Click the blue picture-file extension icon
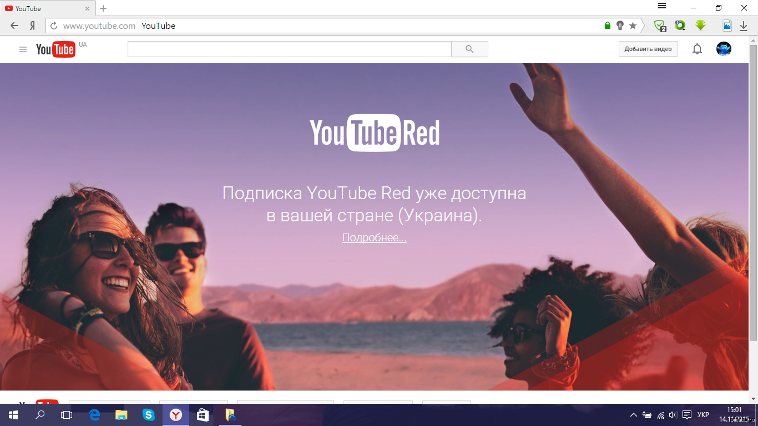The width and height of the screenshot is (758, 426). click(x=727, y=26)
